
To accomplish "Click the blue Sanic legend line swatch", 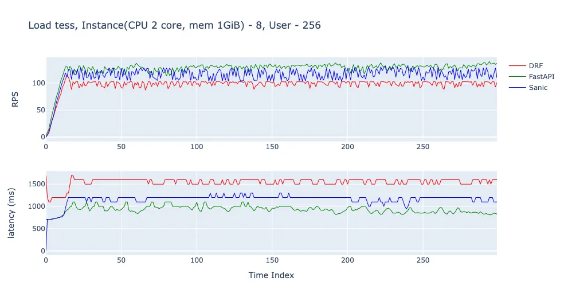I will (x=517, y=87).
